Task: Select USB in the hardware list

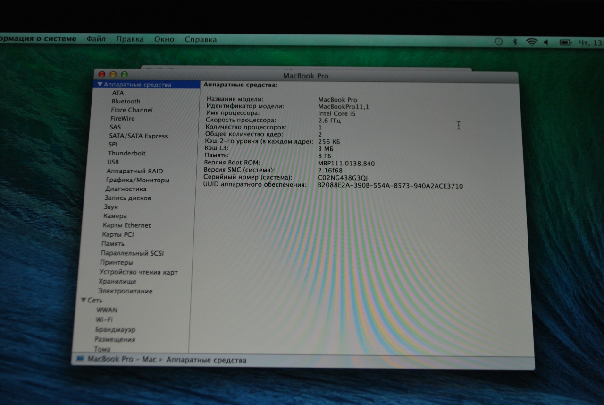Action: click(x=113, y=162)
